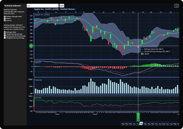
Task: Switch to the 1M time range
Action: (x=148, y=124)
